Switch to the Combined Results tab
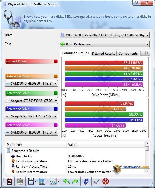 (x=75, y=53)
